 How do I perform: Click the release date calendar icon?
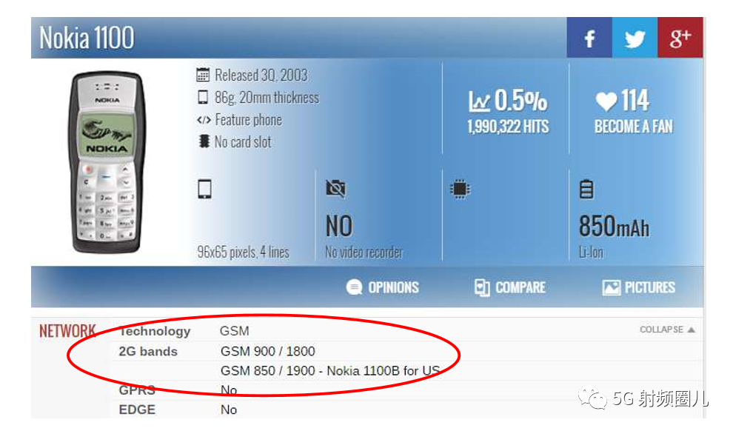(x=203, y=75)
